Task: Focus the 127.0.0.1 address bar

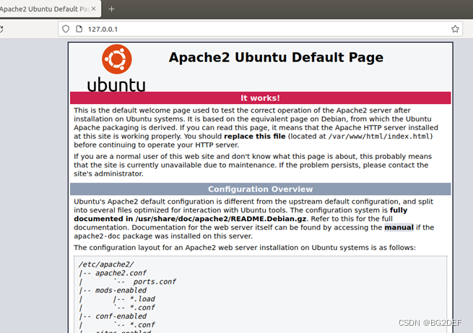Action: coord(260,29)
